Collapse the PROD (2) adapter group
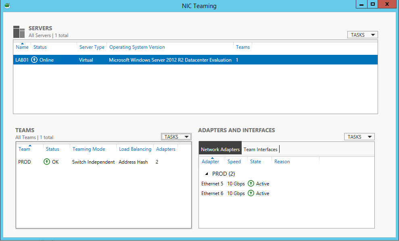Screen dimensions: 399x241 [207, 174]
